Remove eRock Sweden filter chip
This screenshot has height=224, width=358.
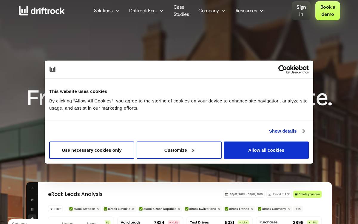pos(98,209)
